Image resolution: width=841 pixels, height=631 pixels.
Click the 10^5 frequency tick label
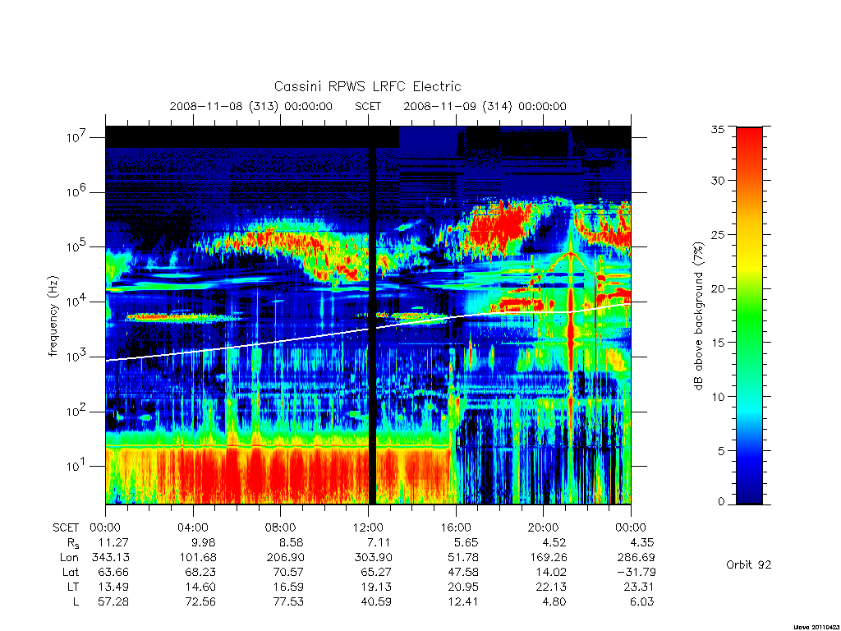(76, 246)
